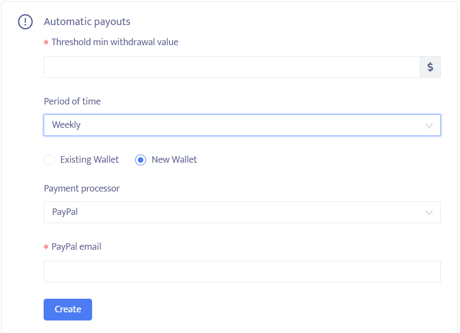Select the Existing Wallet radio button
The image size is (460, 333).
(49, 160)
